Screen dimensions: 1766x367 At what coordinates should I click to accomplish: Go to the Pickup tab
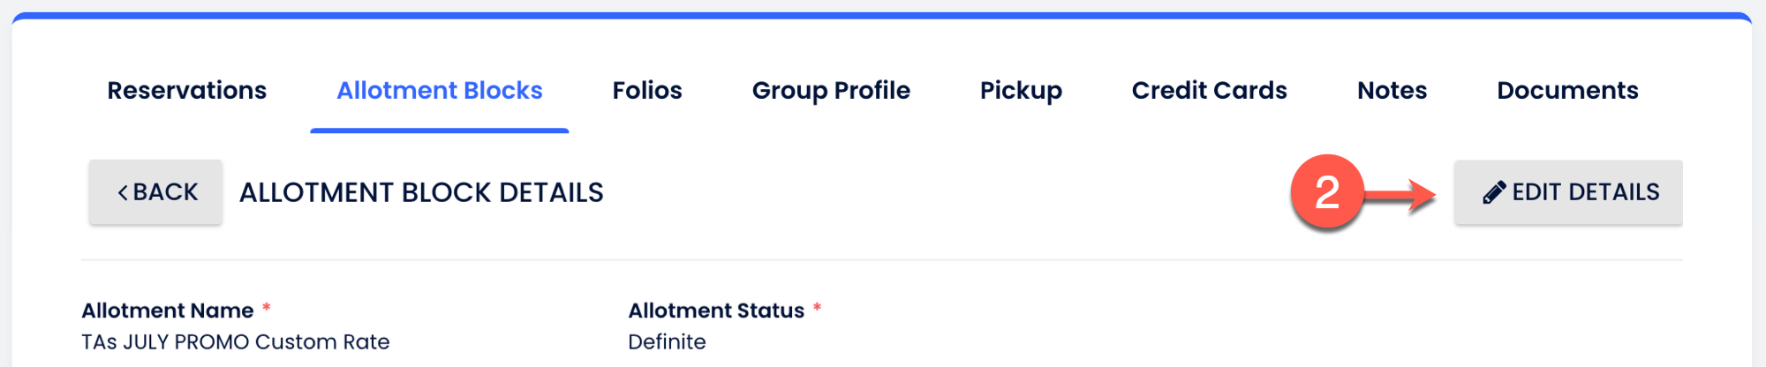[1021, 90]
